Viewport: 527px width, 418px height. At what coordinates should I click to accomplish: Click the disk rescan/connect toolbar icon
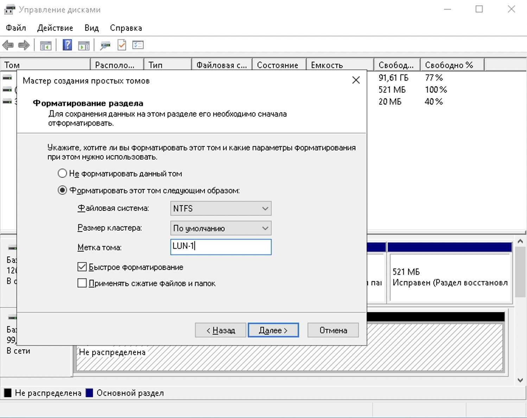105,45
